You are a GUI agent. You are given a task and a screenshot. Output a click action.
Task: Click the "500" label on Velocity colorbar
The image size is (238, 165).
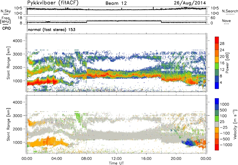223,110
